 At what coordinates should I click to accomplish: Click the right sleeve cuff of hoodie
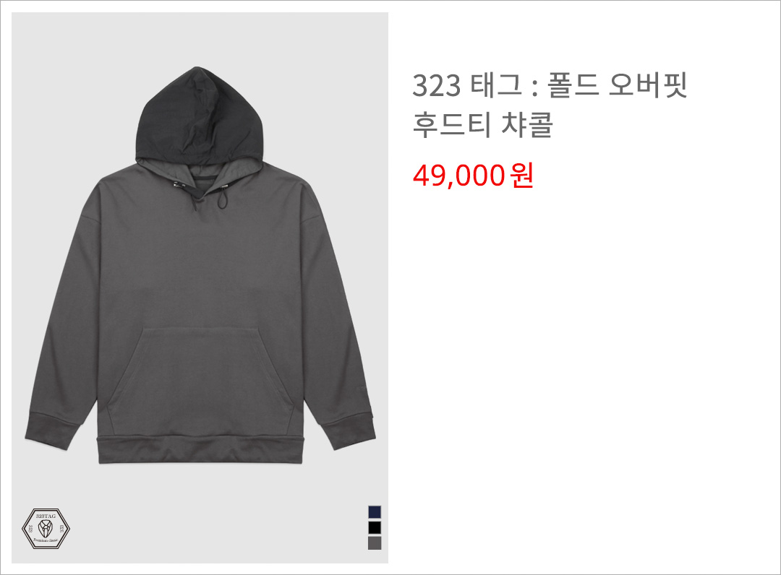[x=349, y=431]
